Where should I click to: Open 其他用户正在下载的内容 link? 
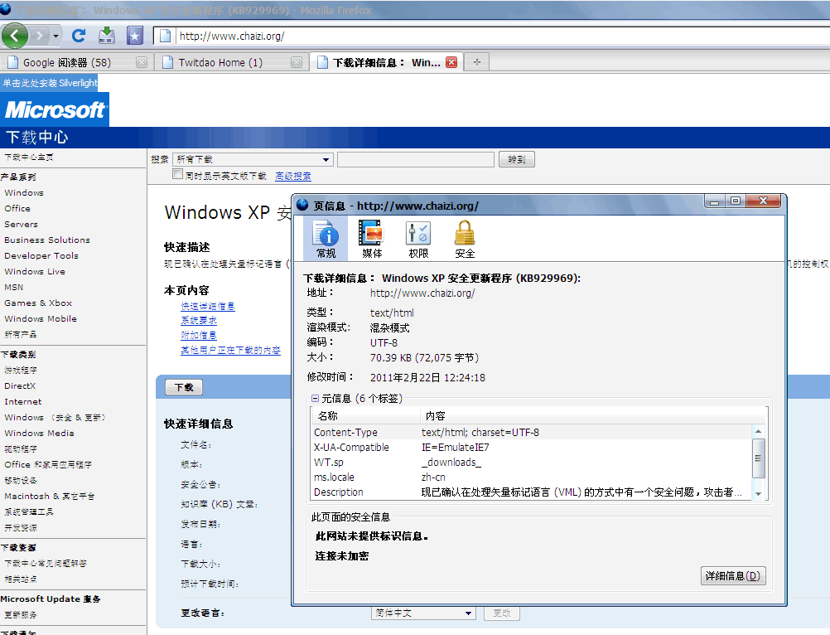pos(231,350)
